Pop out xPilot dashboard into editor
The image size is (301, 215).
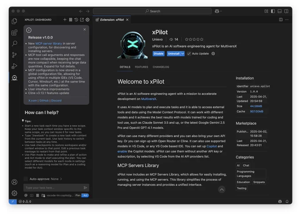82,20
